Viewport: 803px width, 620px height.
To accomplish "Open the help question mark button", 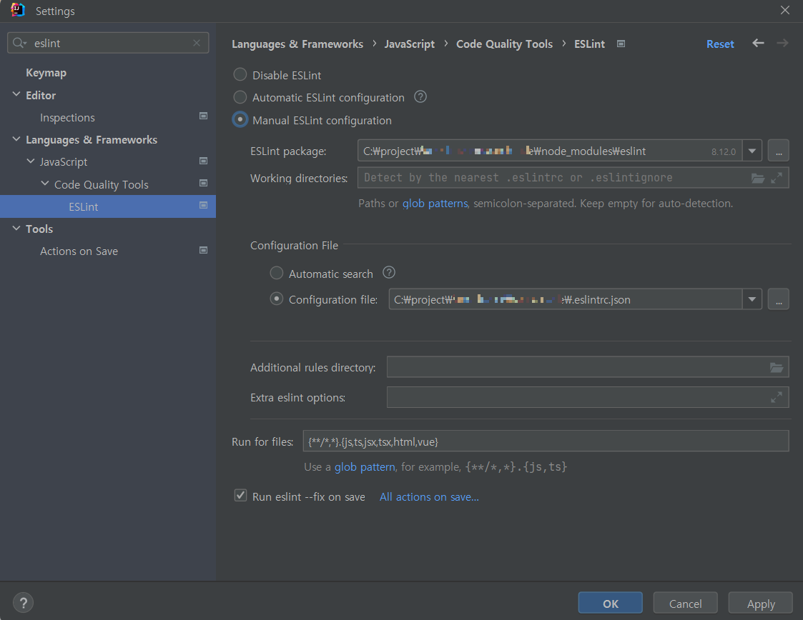I will (23, 603).
